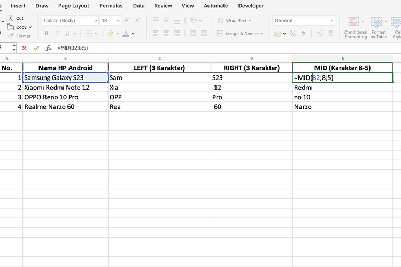Click the Copy icon
Screen dimensions: 401x267
pos(10,27)
